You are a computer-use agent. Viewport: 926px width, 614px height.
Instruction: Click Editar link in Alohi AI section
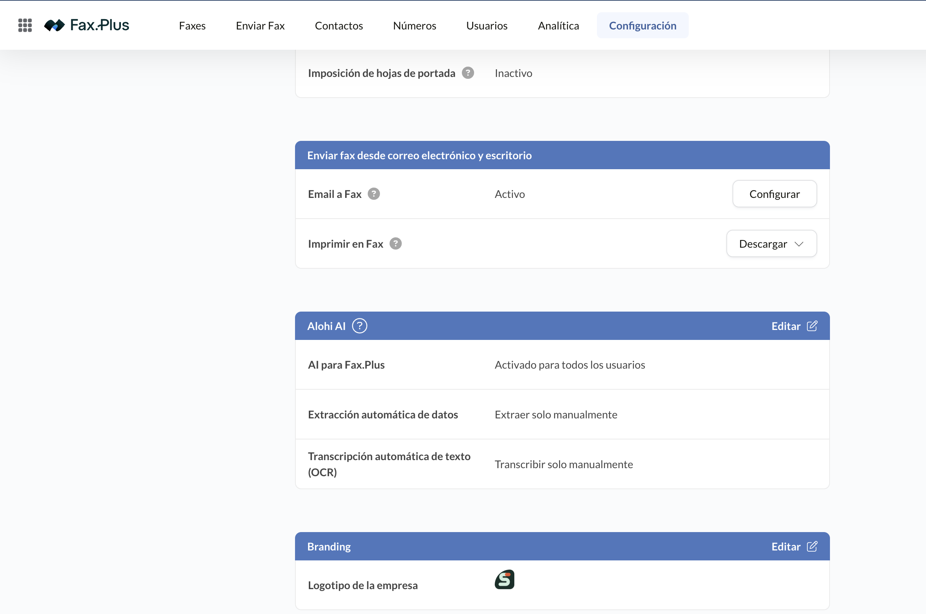786,326
